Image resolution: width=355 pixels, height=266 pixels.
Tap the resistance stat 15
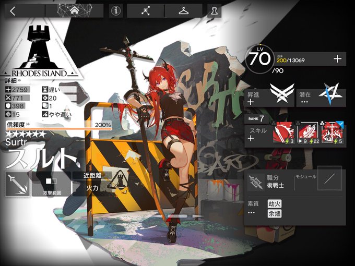click(x=13, y=114)
